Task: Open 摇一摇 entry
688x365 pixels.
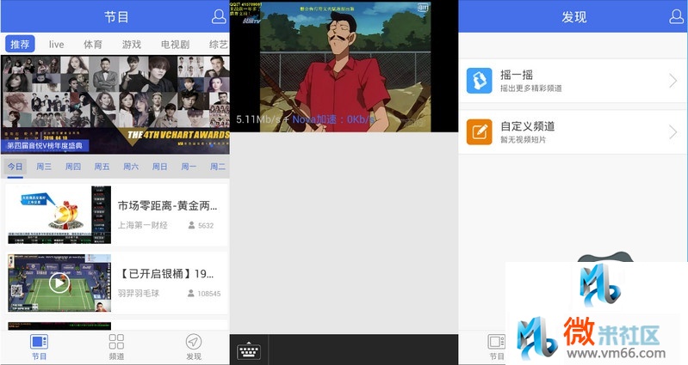Action: [x=572, y=81]
